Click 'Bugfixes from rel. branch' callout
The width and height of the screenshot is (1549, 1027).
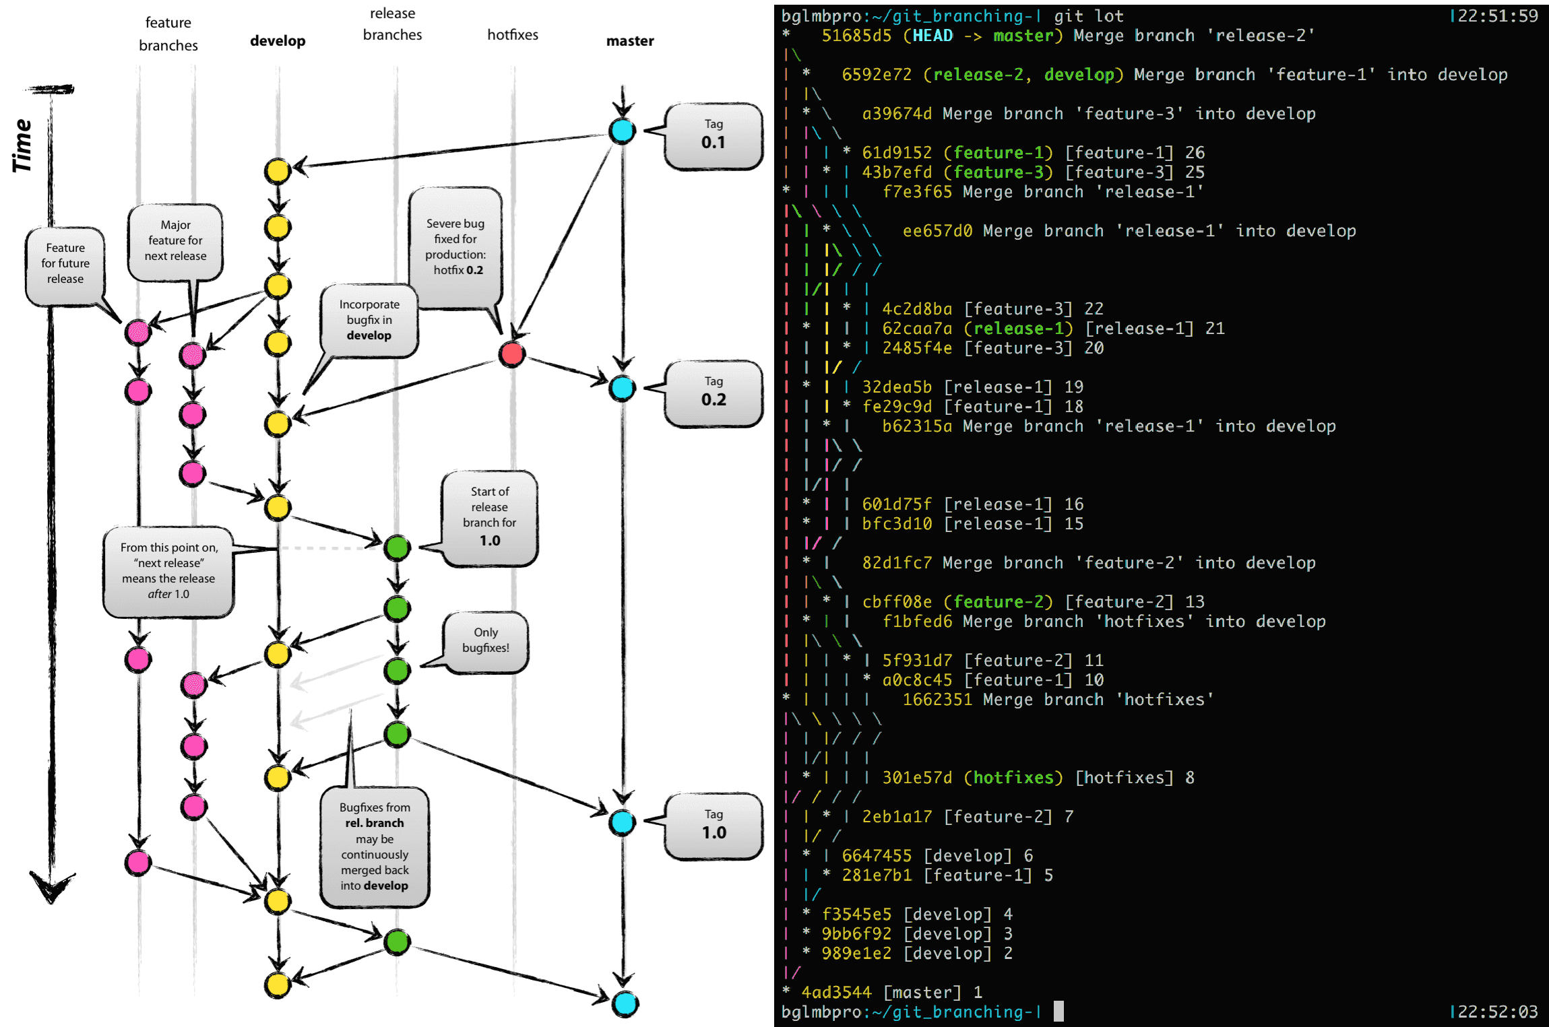[x=375, y=847]
